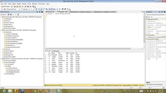Open Query Options from the toolbar

39,9
